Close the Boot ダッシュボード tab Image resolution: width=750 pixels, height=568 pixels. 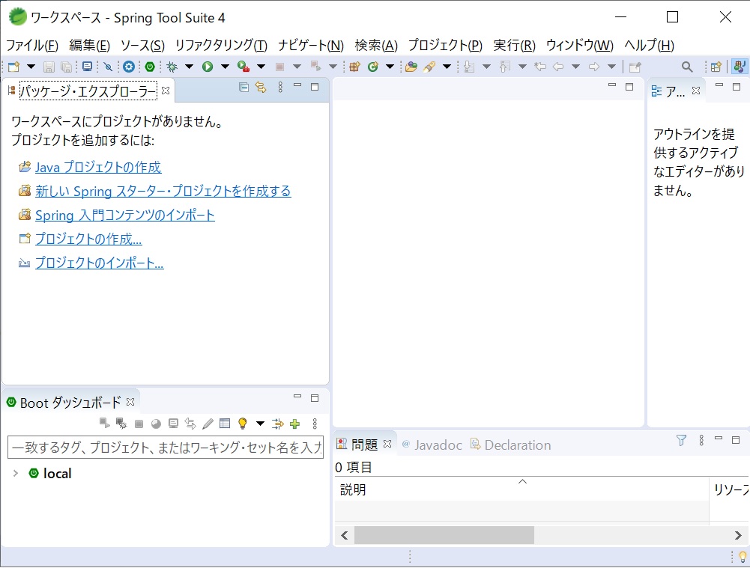(130, 402)
